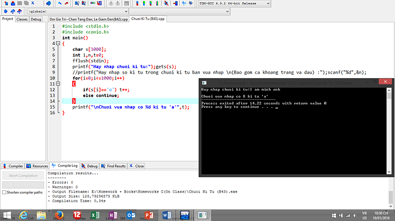Viewport: 395px width, 221px height.
Task: Click the blue X close-file icon
Action: 33,3
